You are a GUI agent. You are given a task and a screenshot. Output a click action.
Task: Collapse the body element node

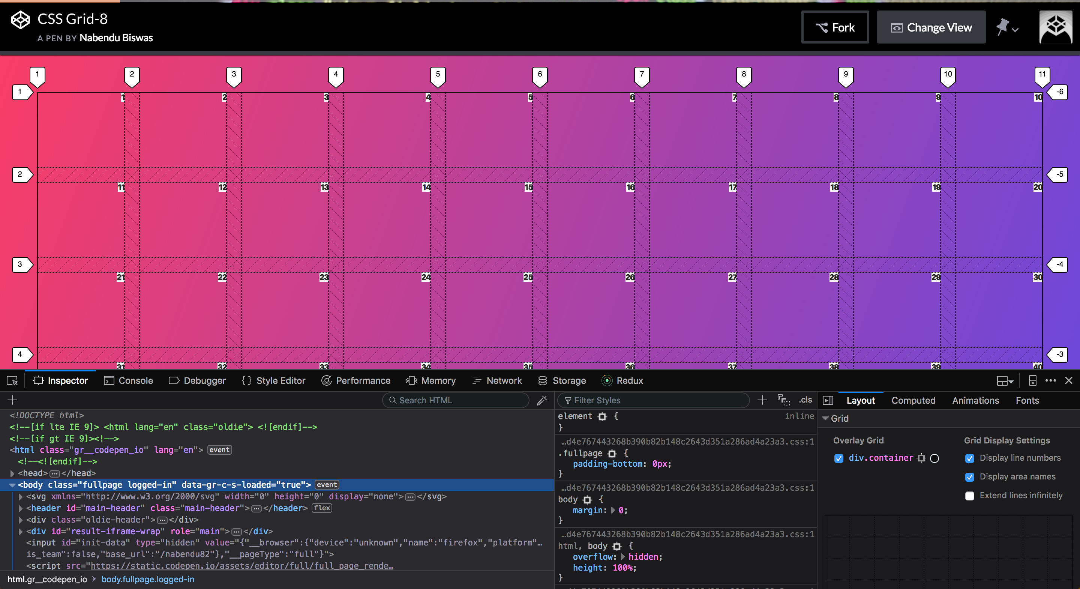[12, 485]
